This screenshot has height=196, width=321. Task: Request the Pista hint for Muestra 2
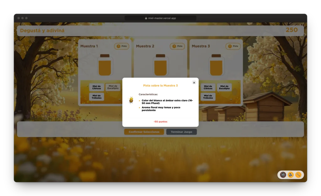click(177, 46)
